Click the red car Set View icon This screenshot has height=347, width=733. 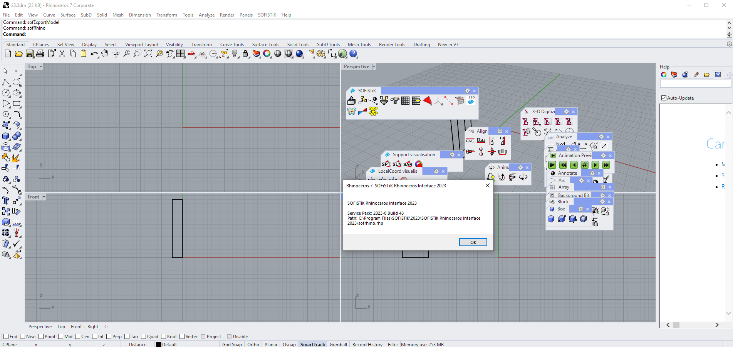191,54
